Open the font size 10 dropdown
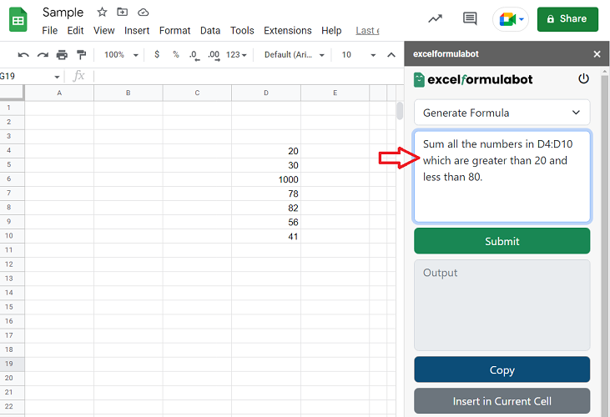610x417 pixels. (358, 55)
